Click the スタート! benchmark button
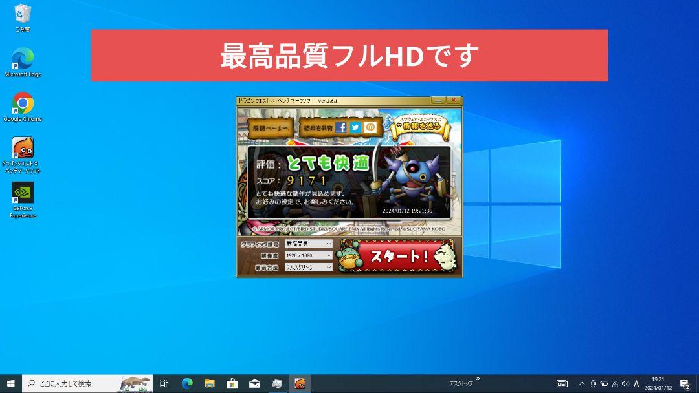Image resolution: width=699 pixels, height=393 pixels. coord(397,255)
